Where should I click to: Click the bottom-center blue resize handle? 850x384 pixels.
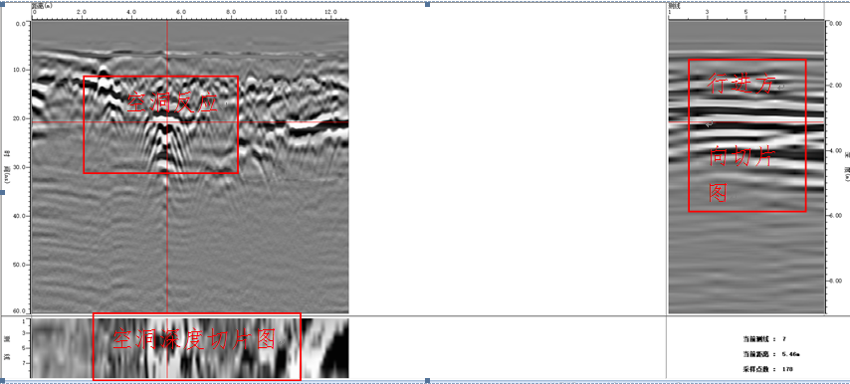pyautogui.click(x=428, y=381)
